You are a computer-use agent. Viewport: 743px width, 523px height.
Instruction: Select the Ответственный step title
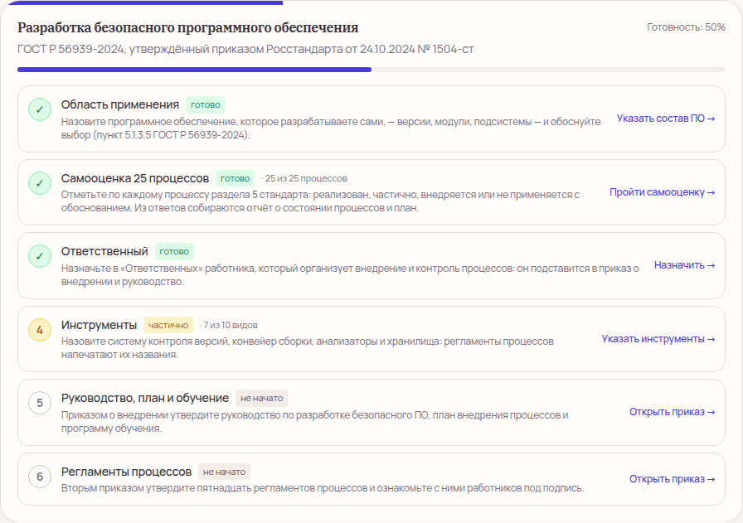point(104,251)
